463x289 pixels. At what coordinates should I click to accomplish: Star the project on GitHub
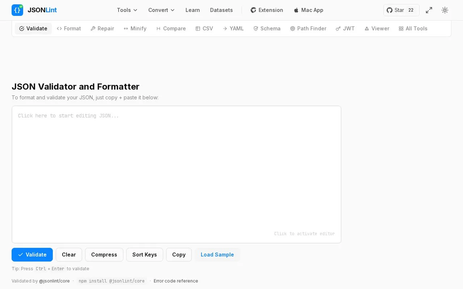coord(402,10)
